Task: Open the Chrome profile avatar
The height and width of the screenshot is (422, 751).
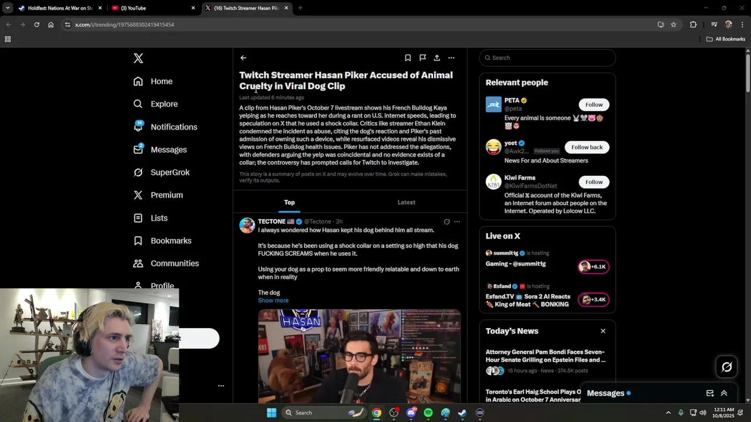Action: [729, 25]
